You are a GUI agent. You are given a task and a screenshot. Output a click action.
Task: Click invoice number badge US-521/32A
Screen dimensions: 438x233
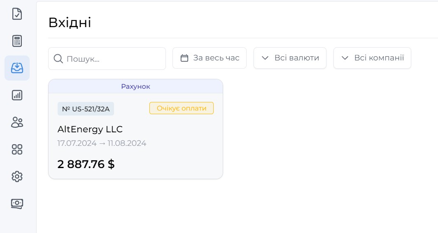click(x=86, y=109)
